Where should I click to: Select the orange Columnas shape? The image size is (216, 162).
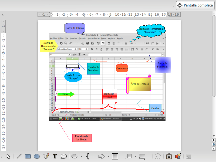pos(122,68)
